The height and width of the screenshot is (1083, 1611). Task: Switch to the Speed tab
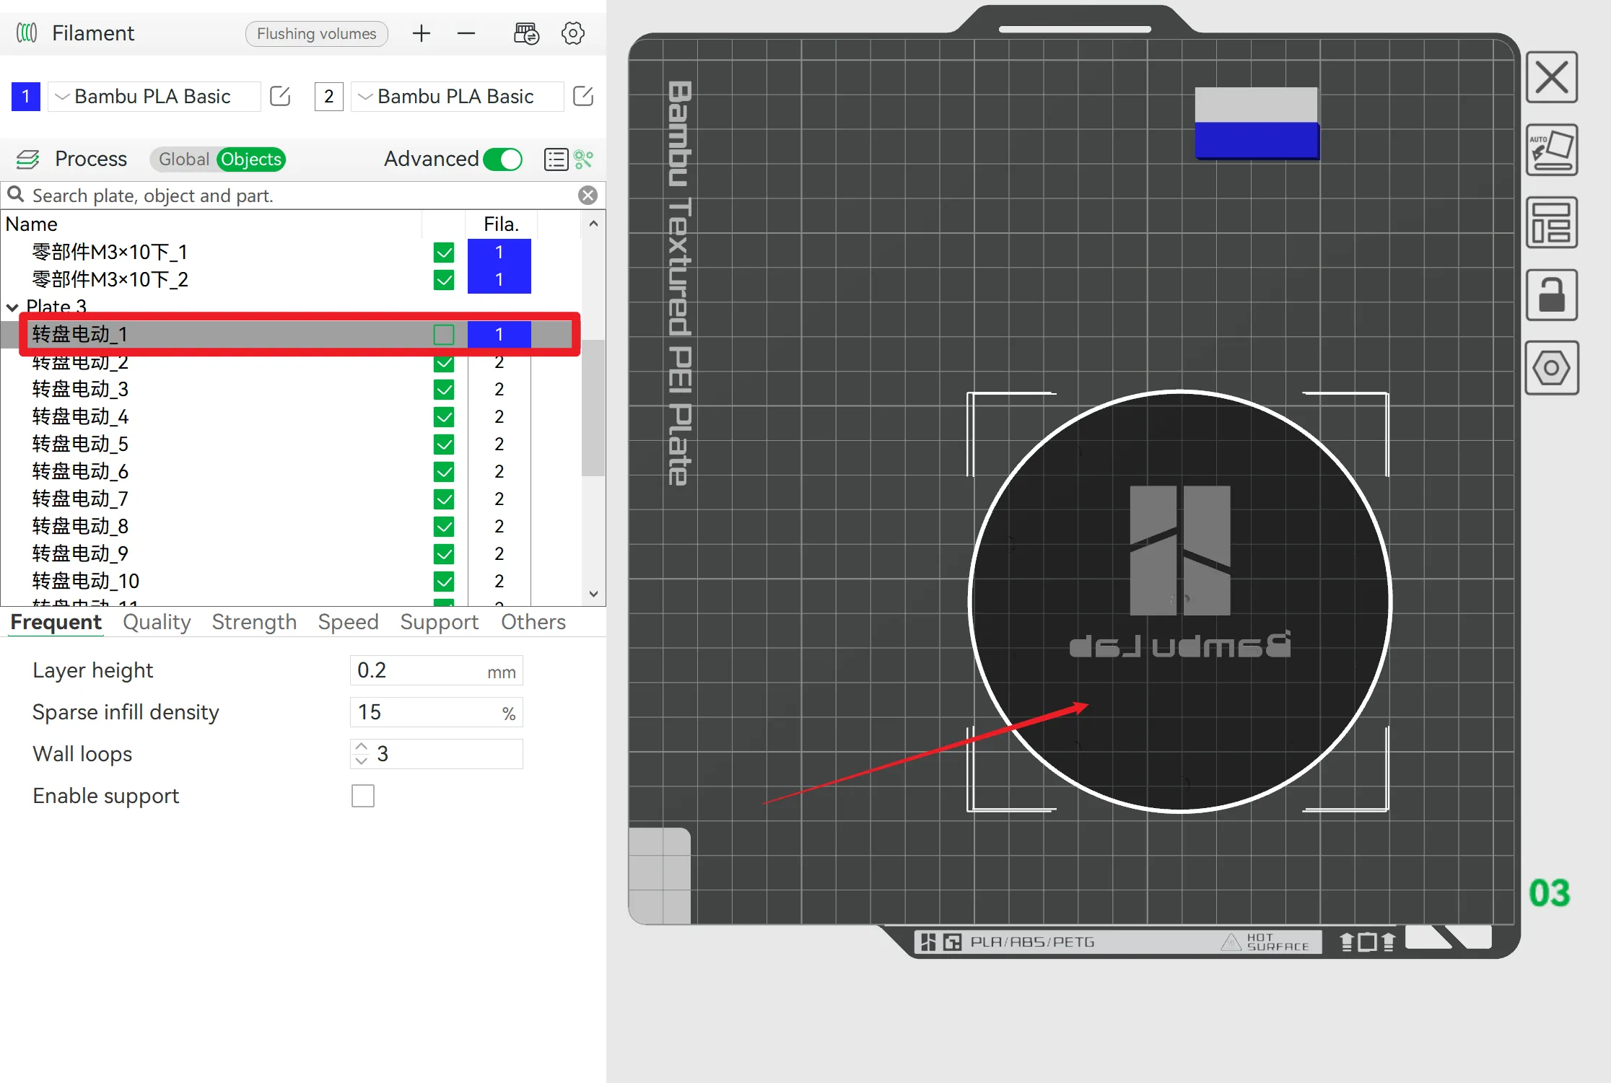pos(348,622)
